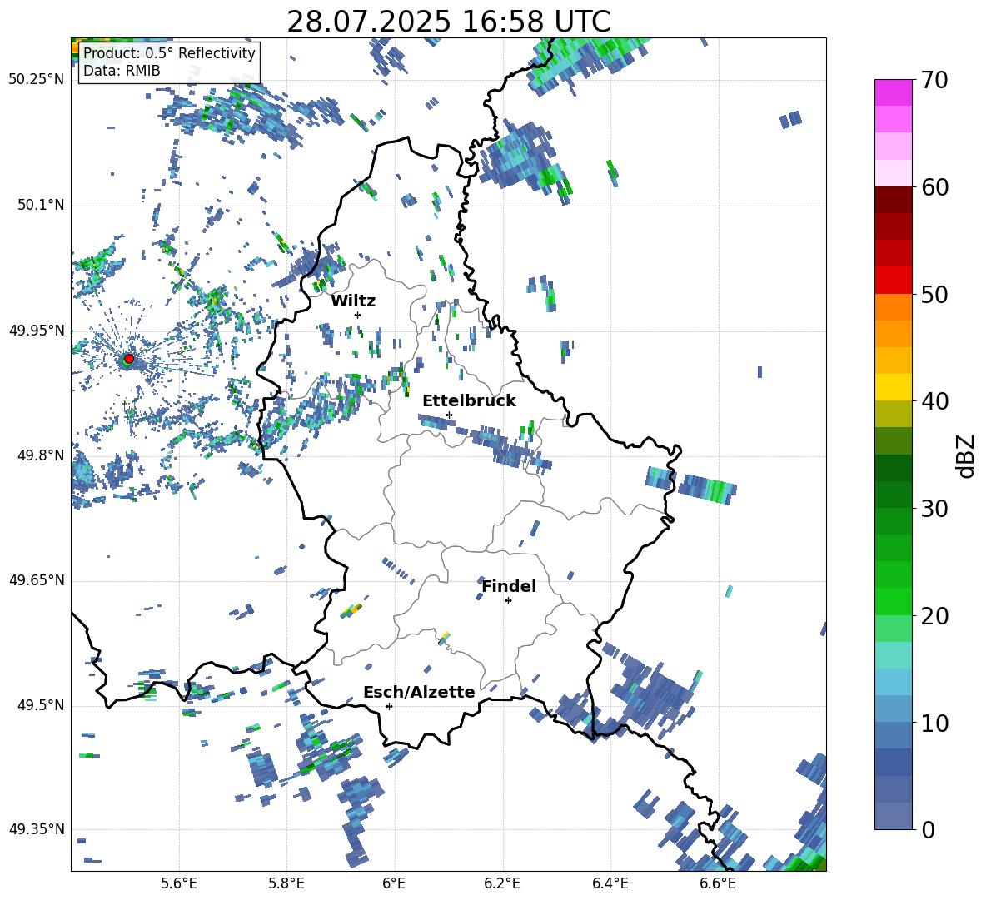This screenshot has width=986, height=900.
Task: Click the 50.1°N latitude label
Action: click(x=41, y=206)
